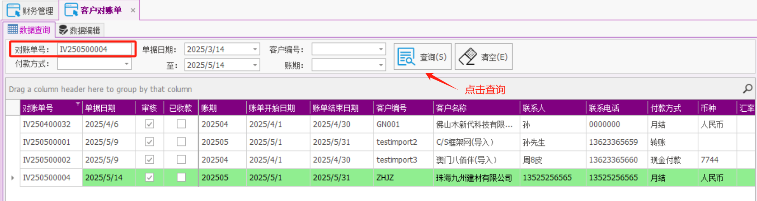757x201 pixels.
Task: Click phone cell 13623365659
Action: [617, 142]
